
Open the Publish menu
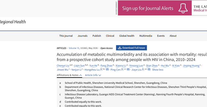pyautogui.click(x=97, y=36)
